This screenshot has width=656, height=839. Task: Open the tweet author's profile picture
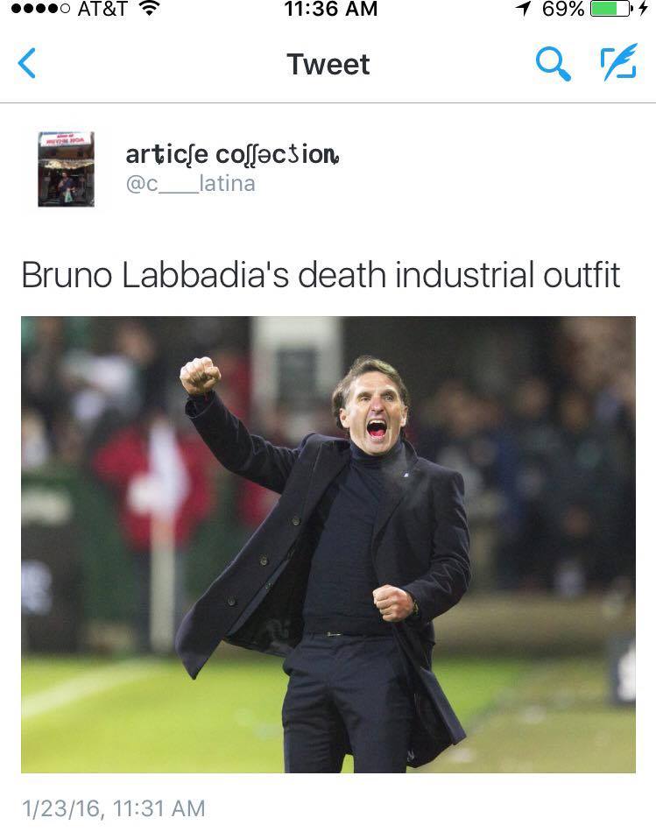tap(67, 169)
